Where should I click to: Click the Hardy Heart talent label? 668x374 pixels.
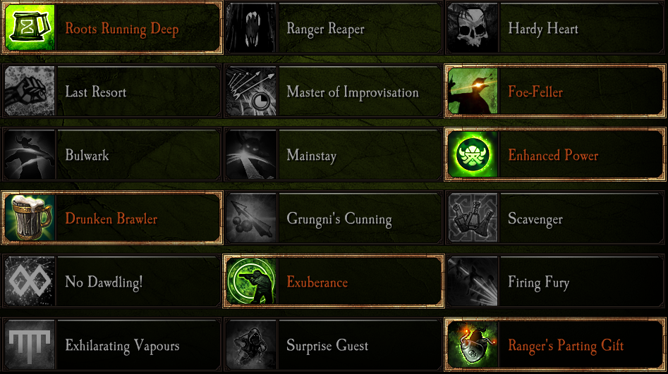(x=543, y=28)
